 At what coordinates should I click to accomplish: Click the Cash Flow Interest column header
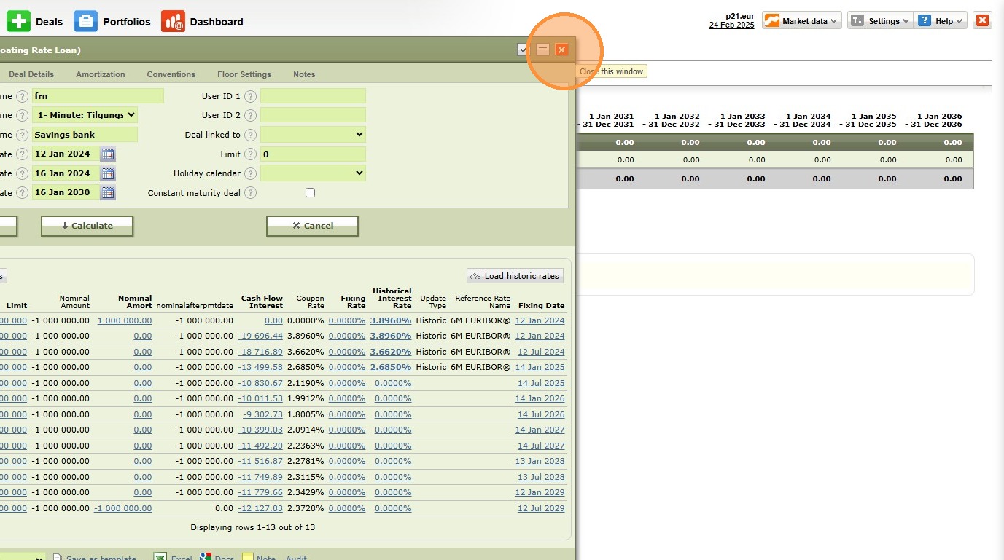(262, 301)
